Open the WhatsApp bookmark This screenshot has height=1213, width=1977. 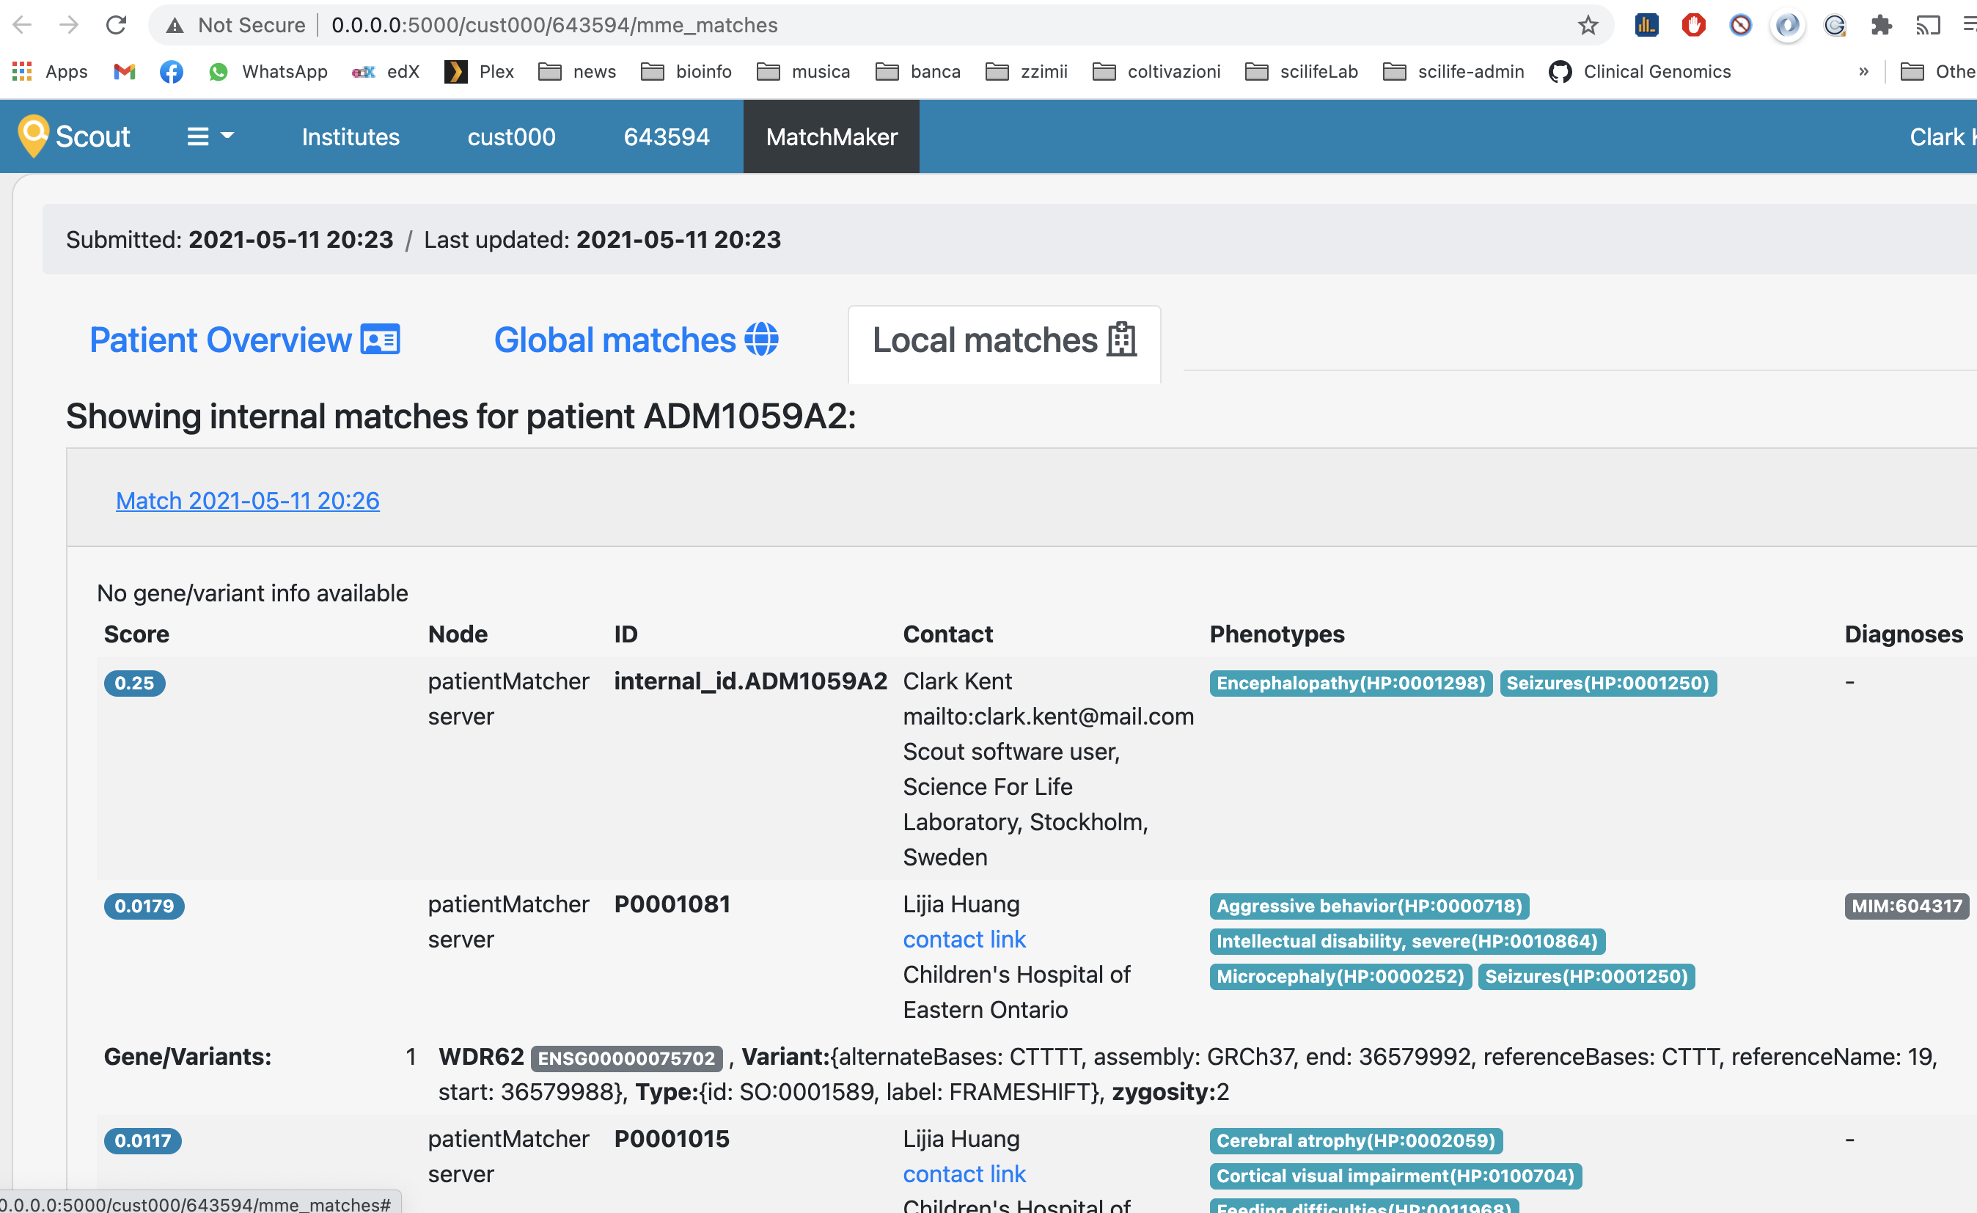tap(267, 71)
